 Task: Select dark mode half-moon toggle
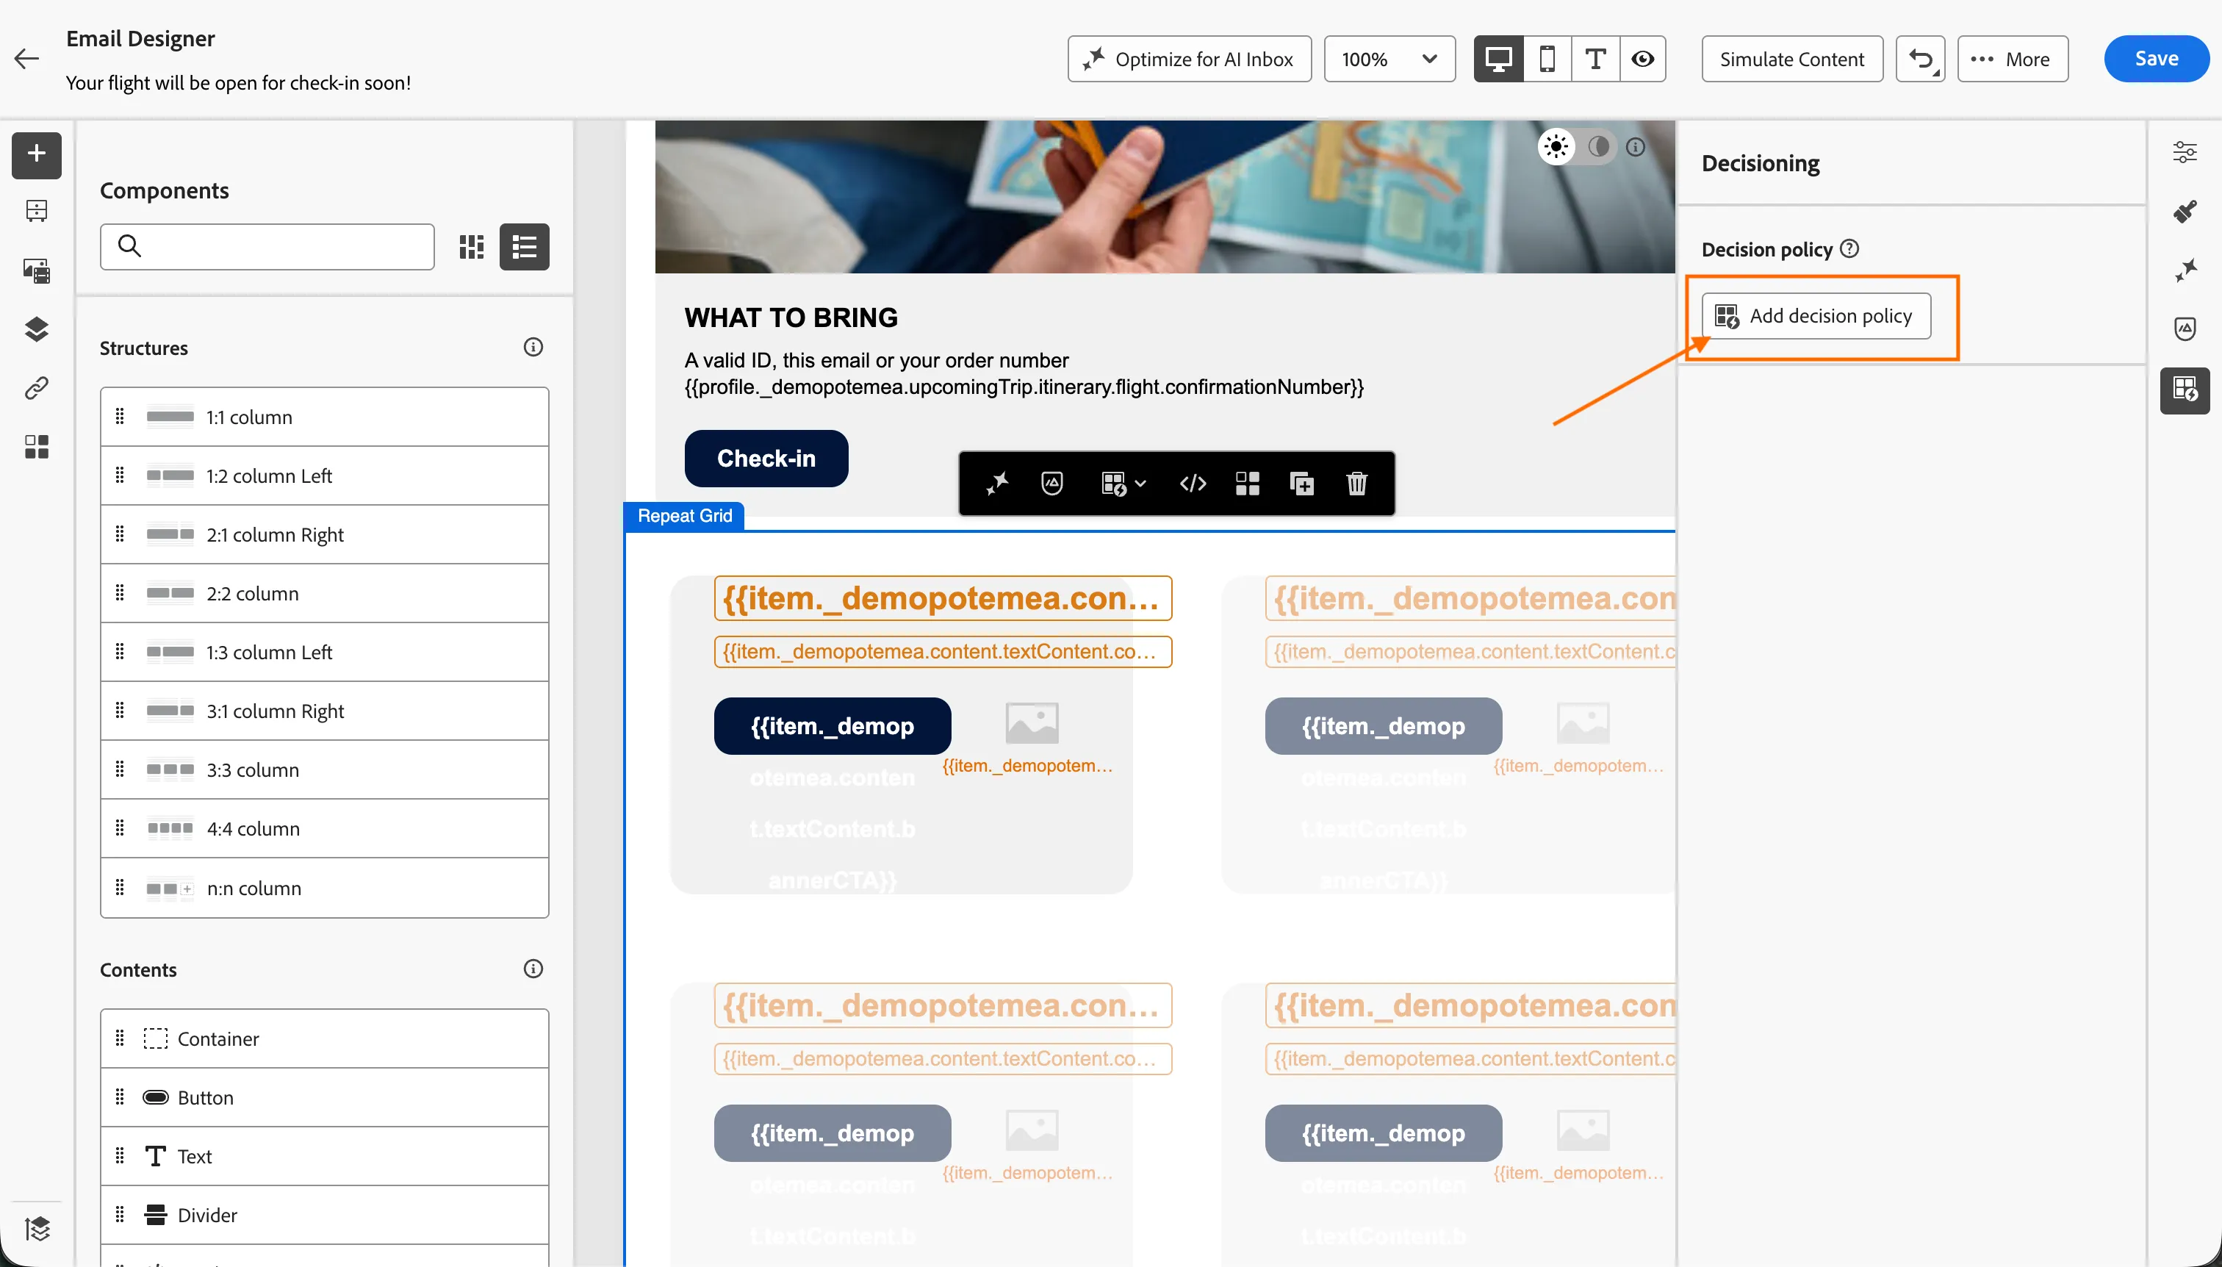1598,146
